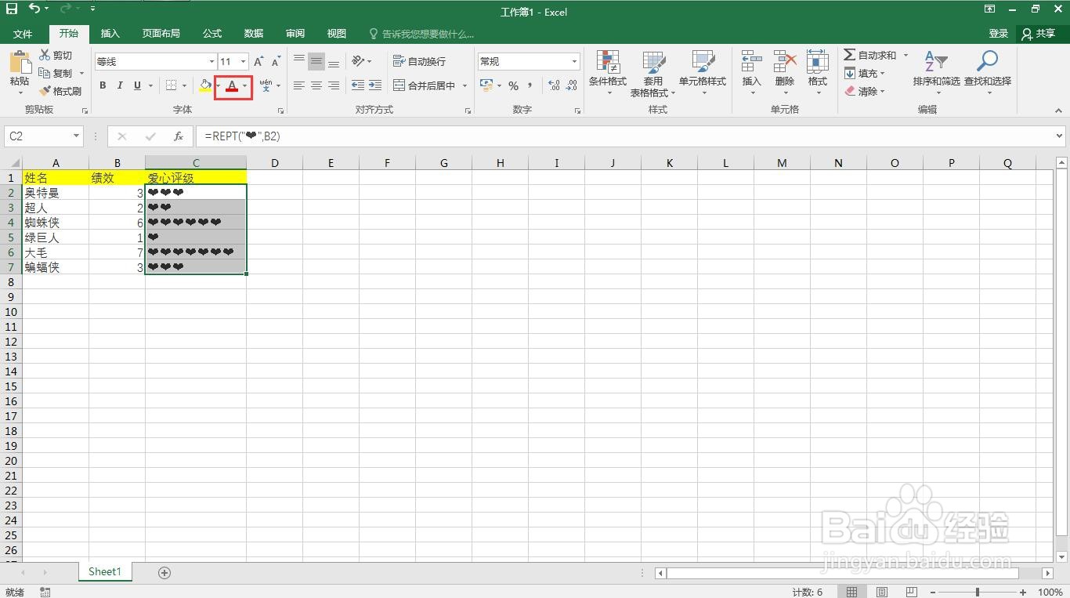Decrease font size with small A icon
This screenshot has height=598, width=1070.
click(276, 61)
